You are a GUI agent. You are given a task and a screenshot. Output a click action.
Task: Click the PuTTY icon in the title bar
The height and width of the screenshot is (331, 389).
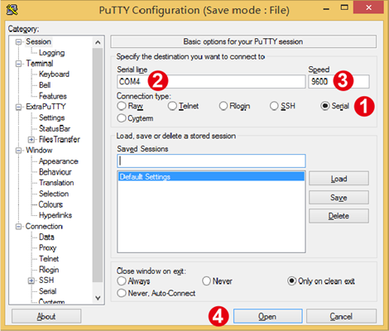point(12,10)
